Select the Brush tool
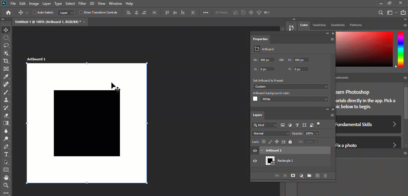This screenshot has width=408, height=196. coord(6,92)
